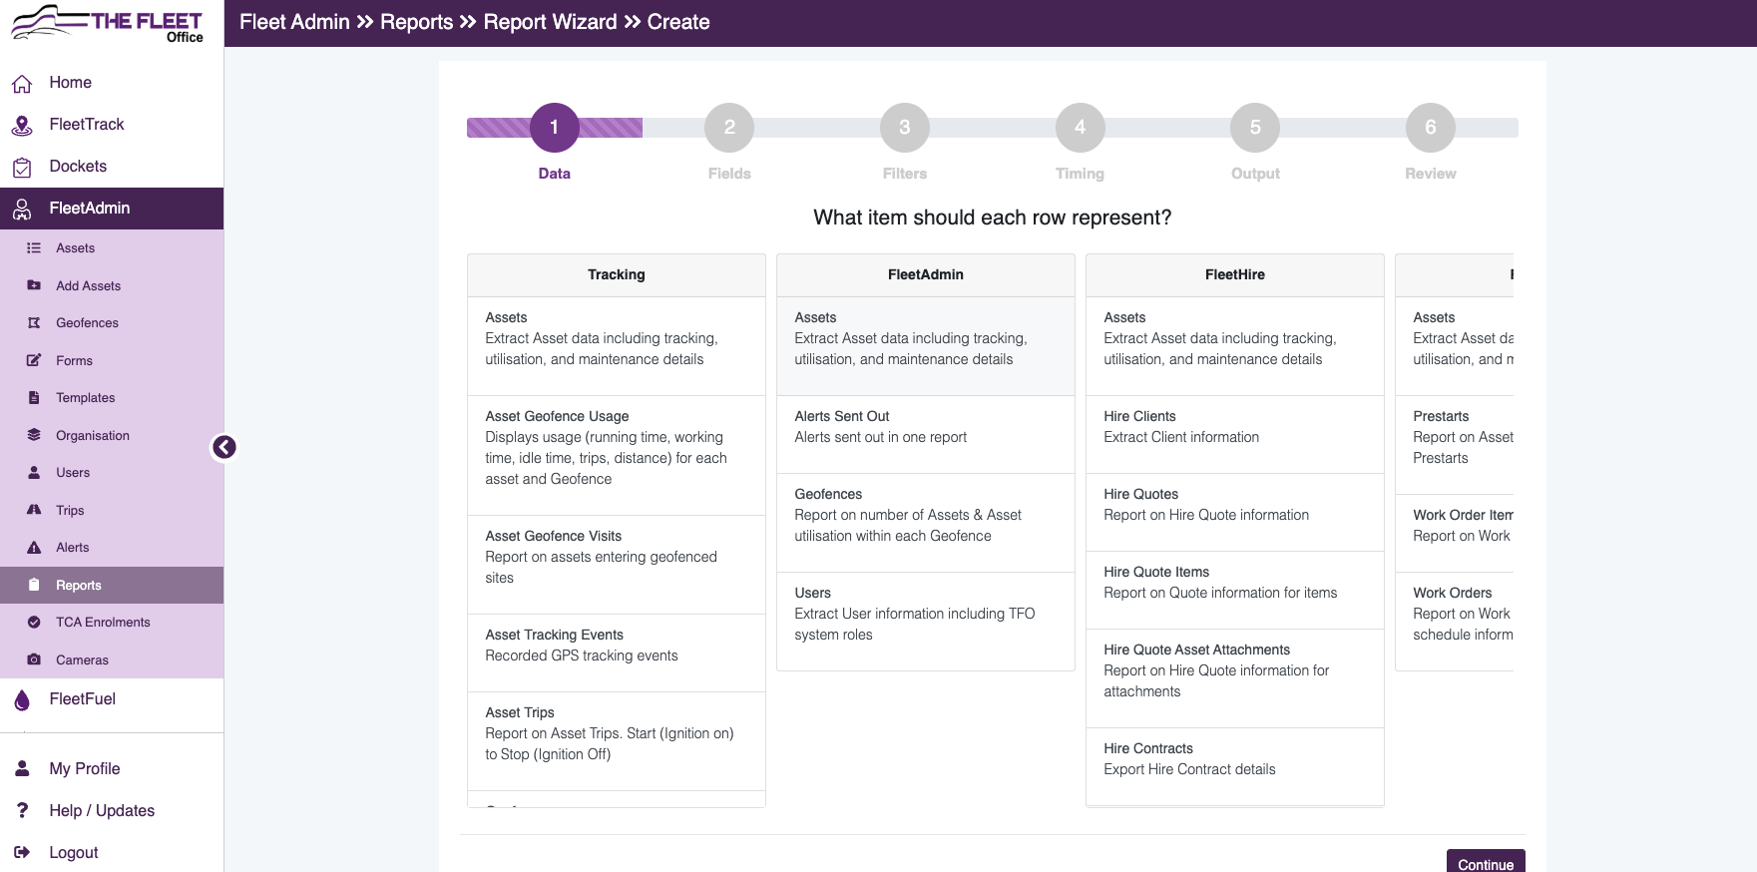1757x872 pixels.
Task: Click the Fleet Admin breadcrumb link
Action: (294, 22)
